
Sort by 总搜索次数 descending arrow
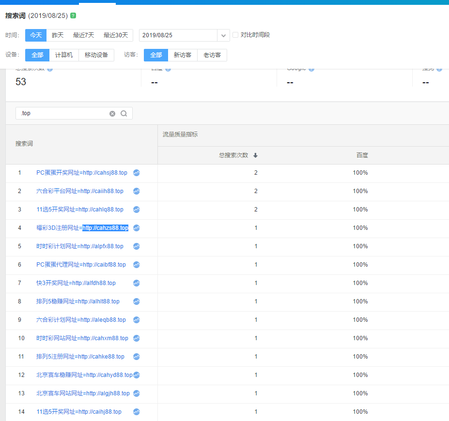tap(255, 155)
